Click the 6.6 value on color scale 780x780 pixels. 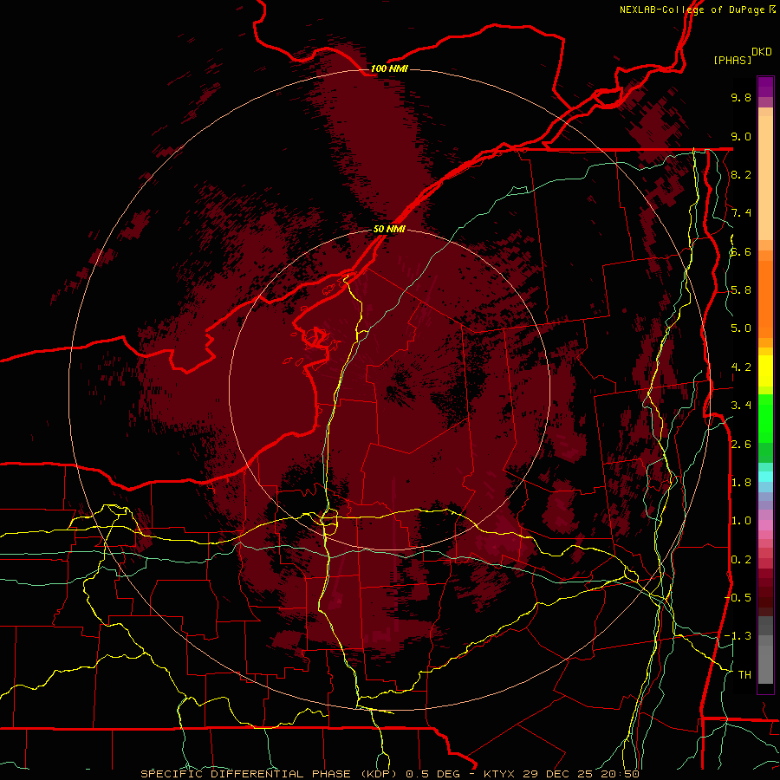[741, 251]
